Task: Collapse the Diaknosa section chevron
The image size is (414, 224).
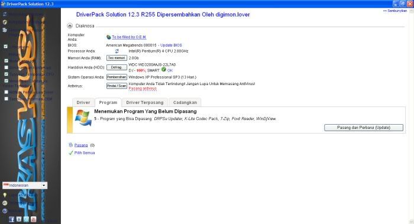Action: (70, 26)
